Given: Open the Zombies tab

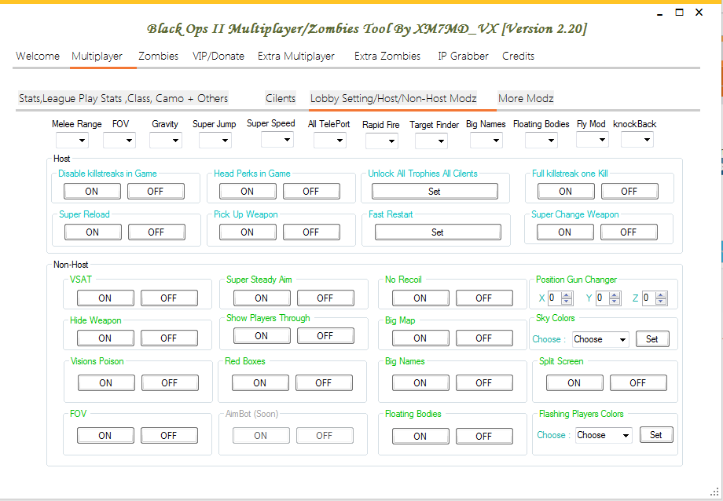Looking at the screenshot, I should [x=158, y=57].
